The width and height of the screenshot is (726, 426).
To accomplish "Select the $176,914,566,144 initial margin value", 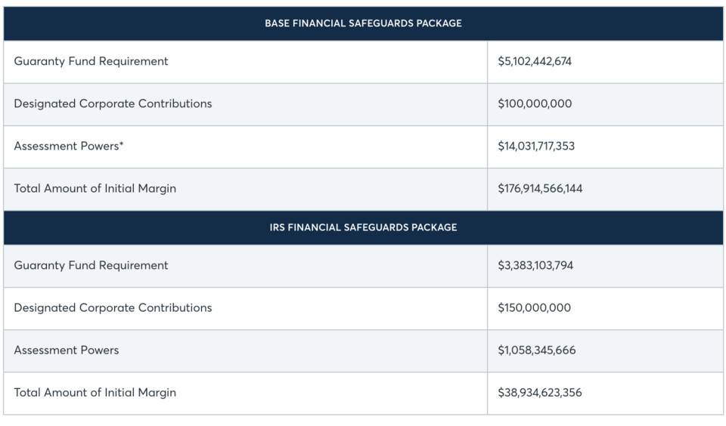I will 540,188.
